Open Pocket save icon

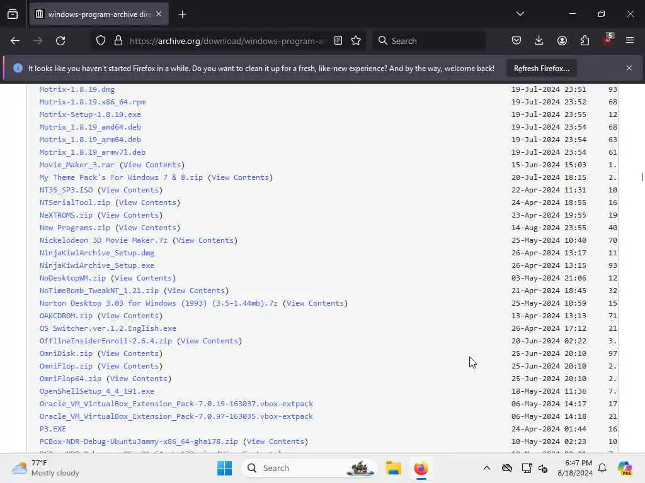coord(517,41)
